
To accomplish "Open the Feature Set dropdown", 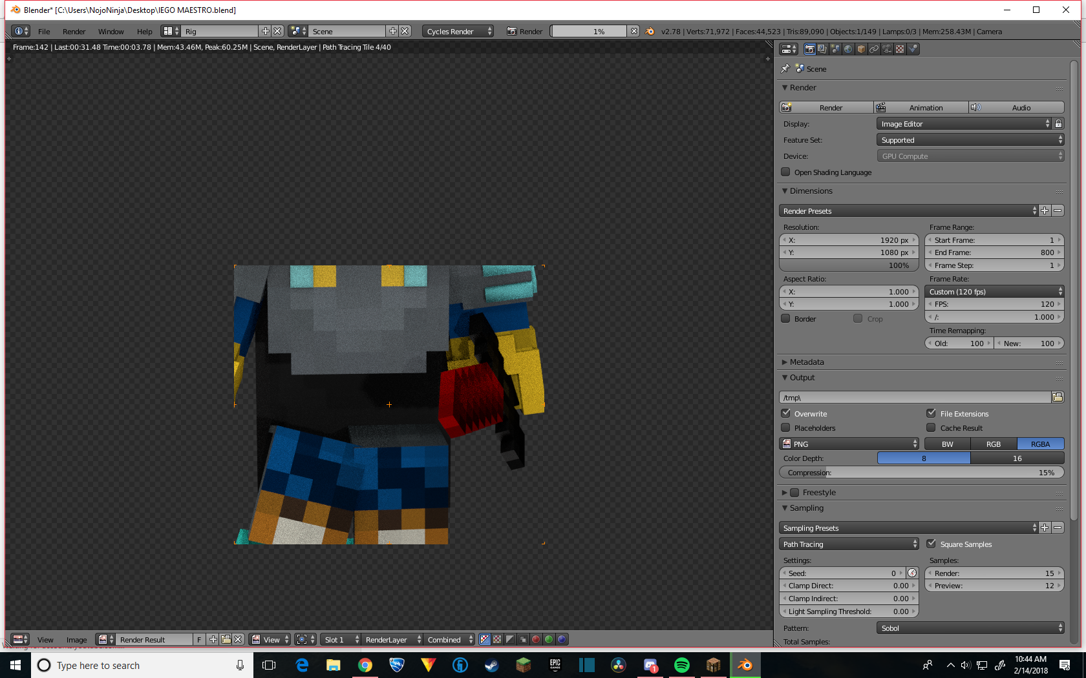I will [970, 139].
